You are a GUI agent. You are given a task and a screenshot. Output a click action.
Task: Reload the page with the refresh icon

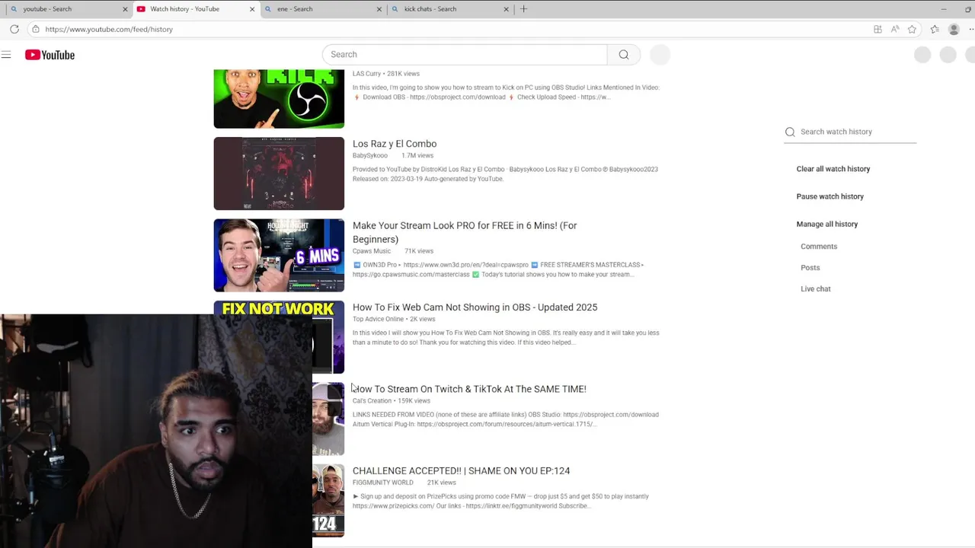tap(14, 29)
